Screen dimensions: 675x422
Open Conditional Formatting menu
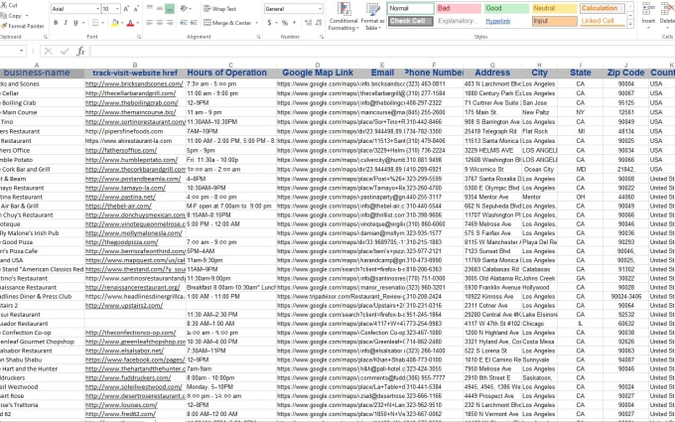343,17
